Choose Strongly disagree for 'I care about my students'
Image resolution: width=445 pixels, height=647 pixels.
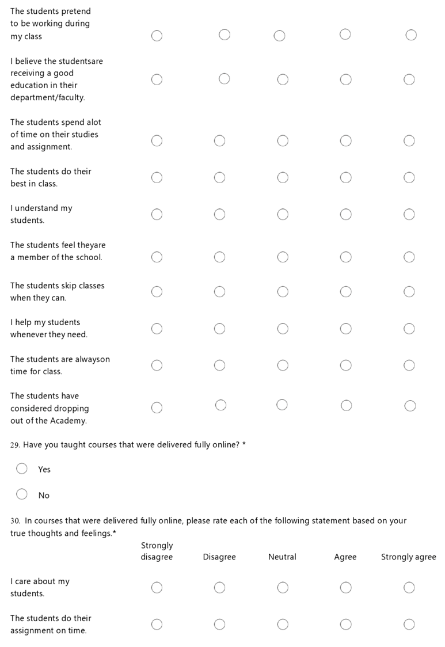point(157,587)
